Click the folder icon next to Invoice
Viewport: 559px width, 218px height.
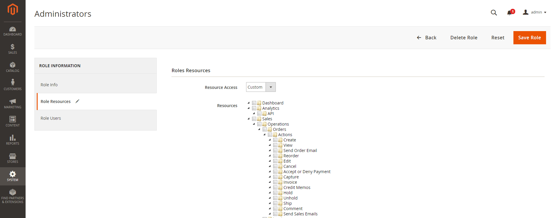point(280,182)
